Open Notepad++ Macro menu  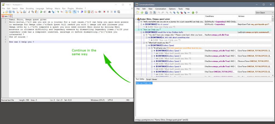coord(57,8)
